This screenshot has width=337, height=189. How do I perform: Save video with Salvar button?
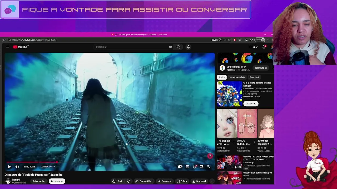pos(182,181)
